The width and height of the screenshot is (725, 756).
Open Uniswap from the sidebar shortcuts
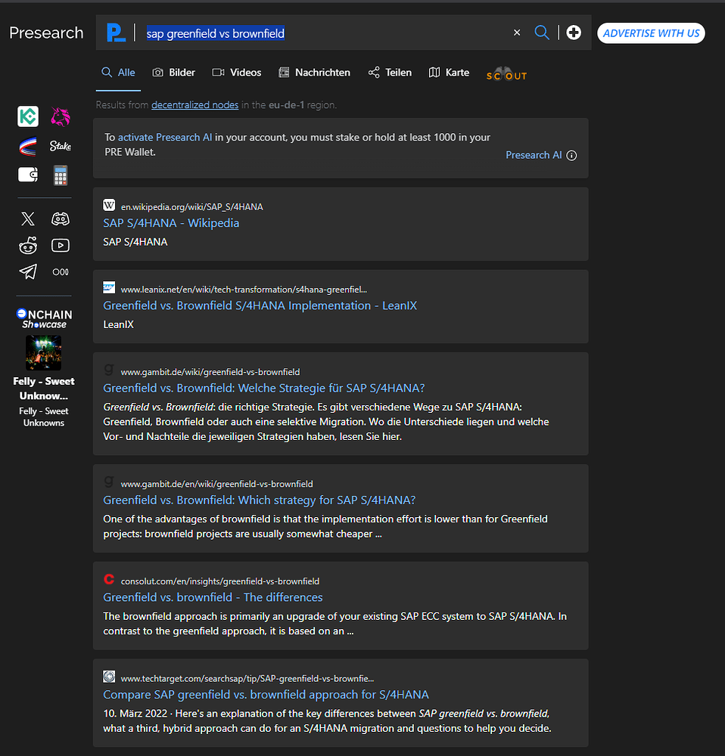coord(61,116)
